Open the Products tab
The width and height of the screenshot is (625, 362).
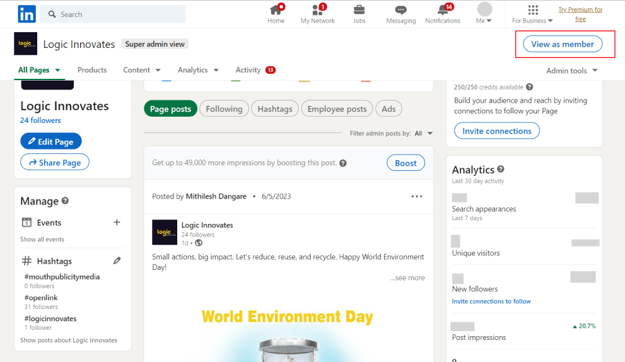[x=92, y=70]
